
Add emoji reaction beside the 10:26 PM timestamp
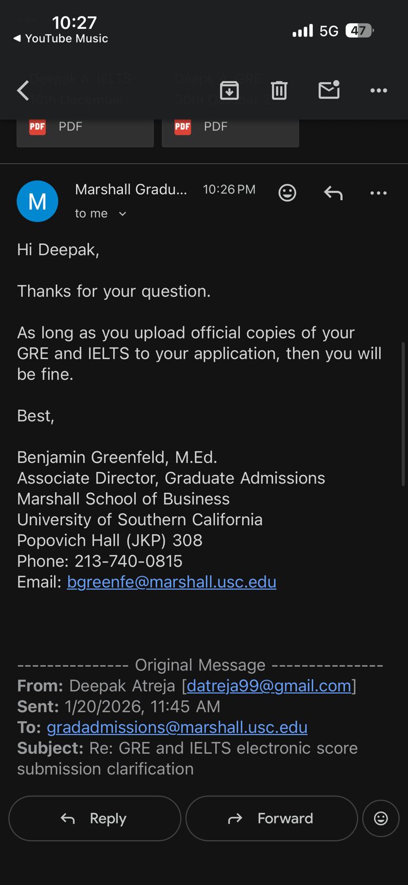[287, 192]
